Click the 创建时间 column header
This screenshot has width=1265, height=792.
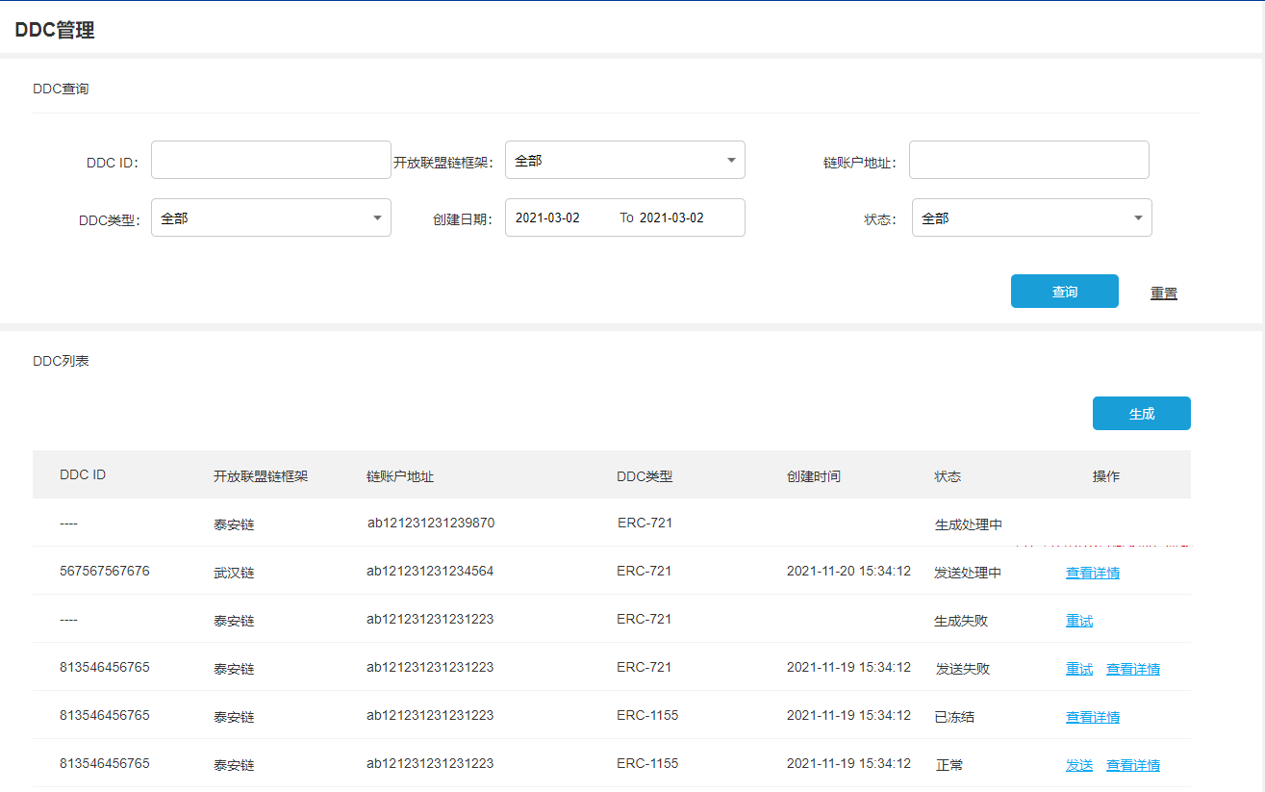pos(814,476)
